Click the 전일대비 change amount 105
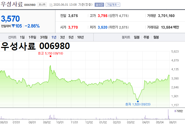Screen dimensions: 185x128 [x=19, y=26]
